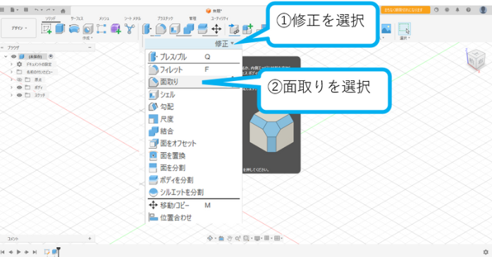Open the data panel grid icon

click(1, 10)
